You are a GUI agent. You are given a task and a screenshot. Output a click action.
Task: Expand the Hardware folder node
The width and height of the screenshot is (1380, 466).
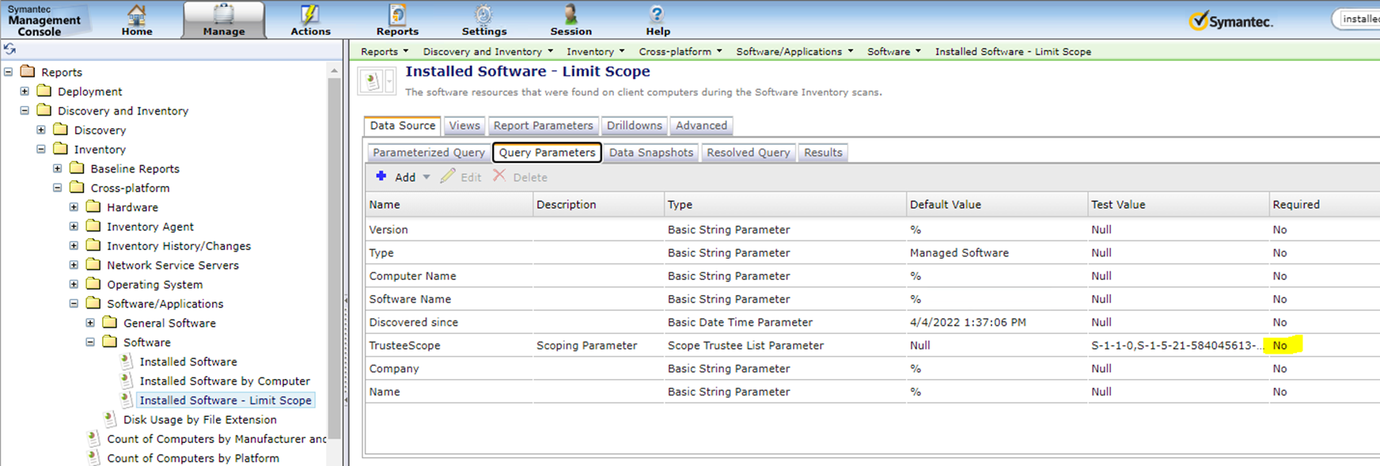click(x=74, y=206)
